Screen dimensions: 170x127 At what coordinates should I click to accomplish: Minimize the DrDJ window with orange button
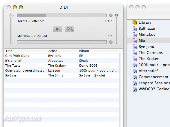pos(15,7)
